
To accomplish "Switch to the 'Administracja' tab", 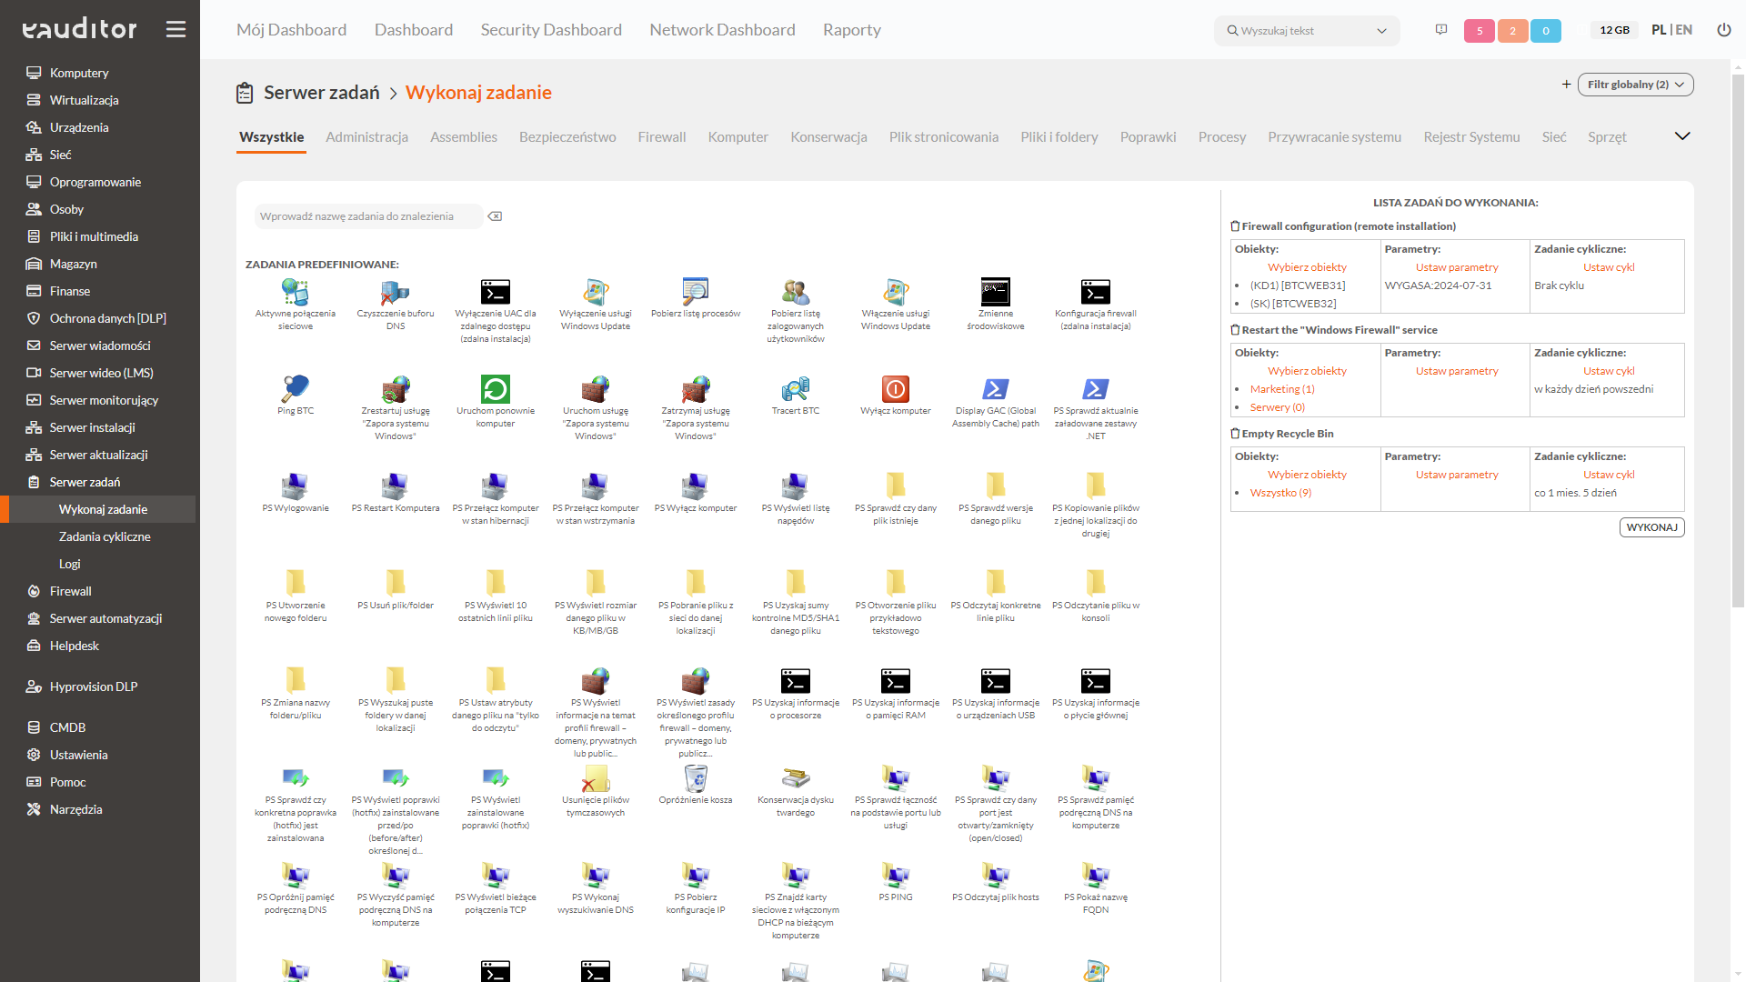I will click(366, 137).
